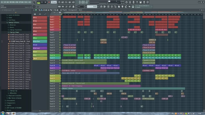
Task: Click the Windows Start button
Action: pos(2,113)
